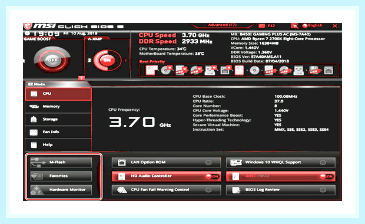365x224 pixels.
Task: Change the language from English
Action: (x=315, y=25)
